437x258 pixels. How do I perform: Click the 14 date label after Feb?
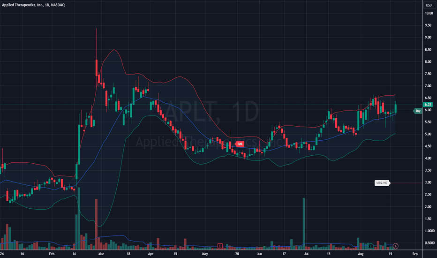[74, 254]
